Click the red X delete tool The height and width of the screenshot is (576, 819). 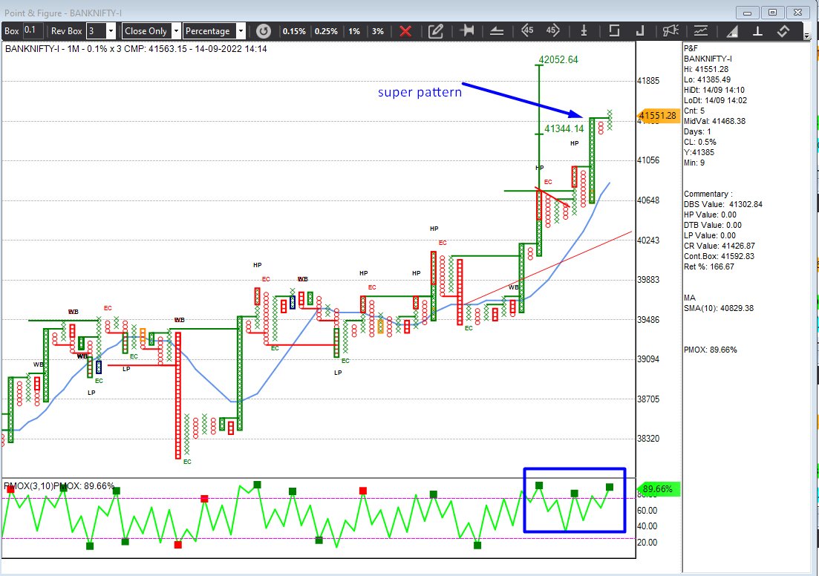point(406,31)
